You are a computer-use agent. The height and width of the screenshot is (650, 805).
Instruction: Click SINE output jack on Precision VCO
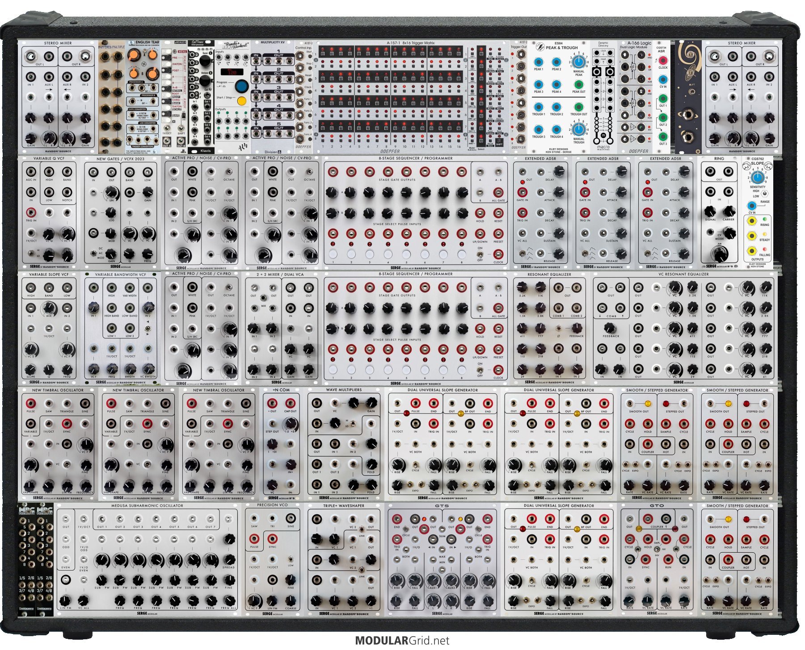tap(291, 518)
